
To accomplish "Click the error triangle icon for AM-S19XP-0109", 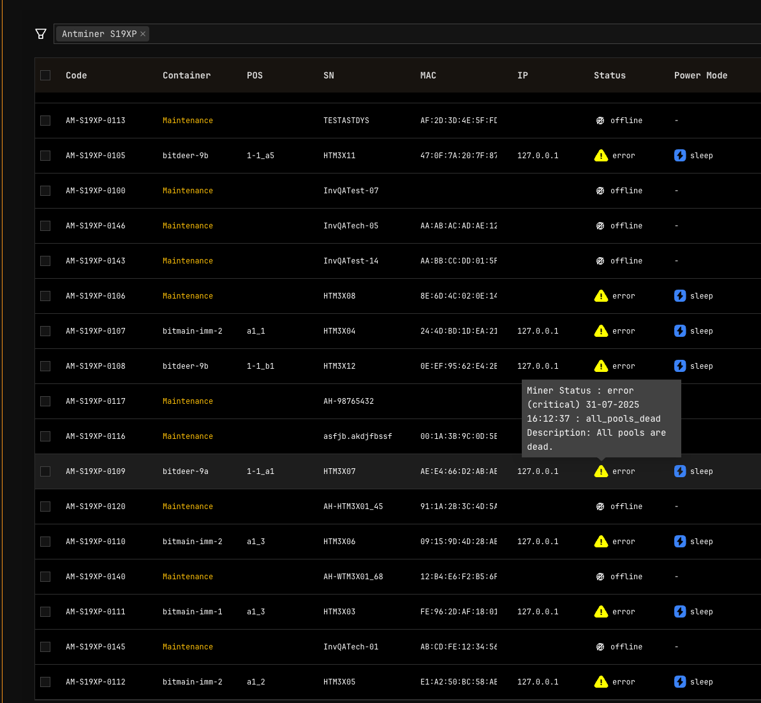I will [600, 471].
